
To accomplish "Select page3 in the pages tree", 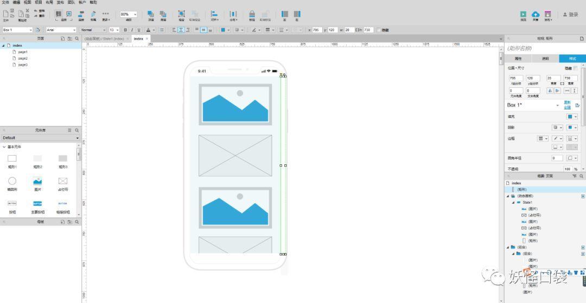I will [23, 65].
